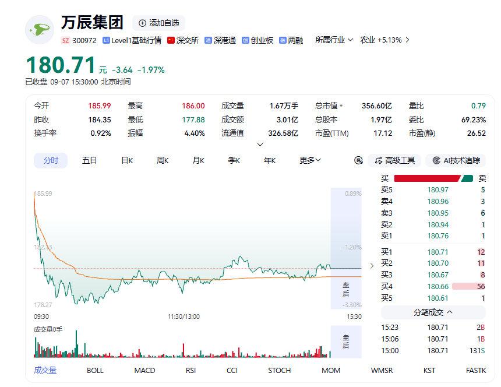Click the 高级工具 tool icon
501x387 pixels.
coord(379,160)
